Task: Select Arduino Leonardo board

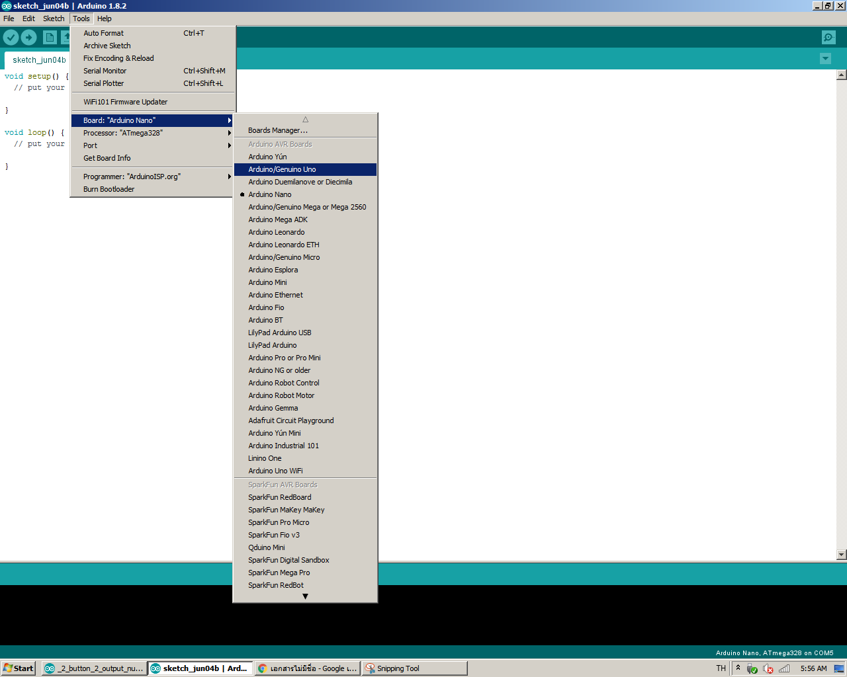Action: coord(305,232)
